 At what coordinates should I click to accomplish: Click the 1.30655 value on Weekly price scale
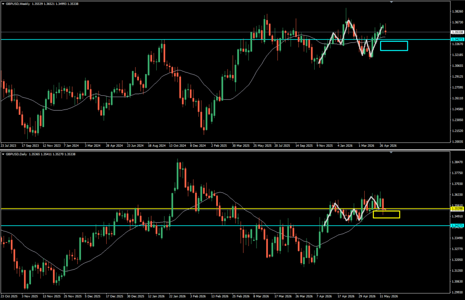(457, 66)
